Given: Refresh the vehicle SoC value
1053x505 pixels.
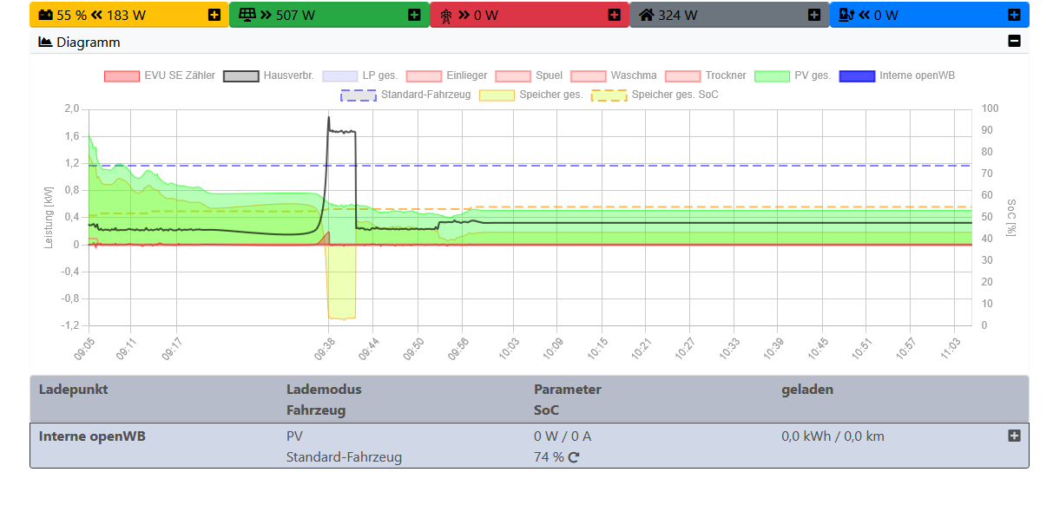Looking at the screenshot, I should tap(574, 457).
